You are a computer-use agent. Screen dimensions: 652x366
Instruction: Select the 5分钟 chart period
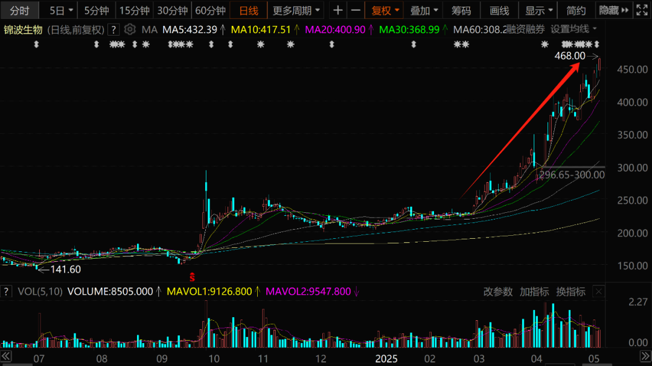[97, 10]
